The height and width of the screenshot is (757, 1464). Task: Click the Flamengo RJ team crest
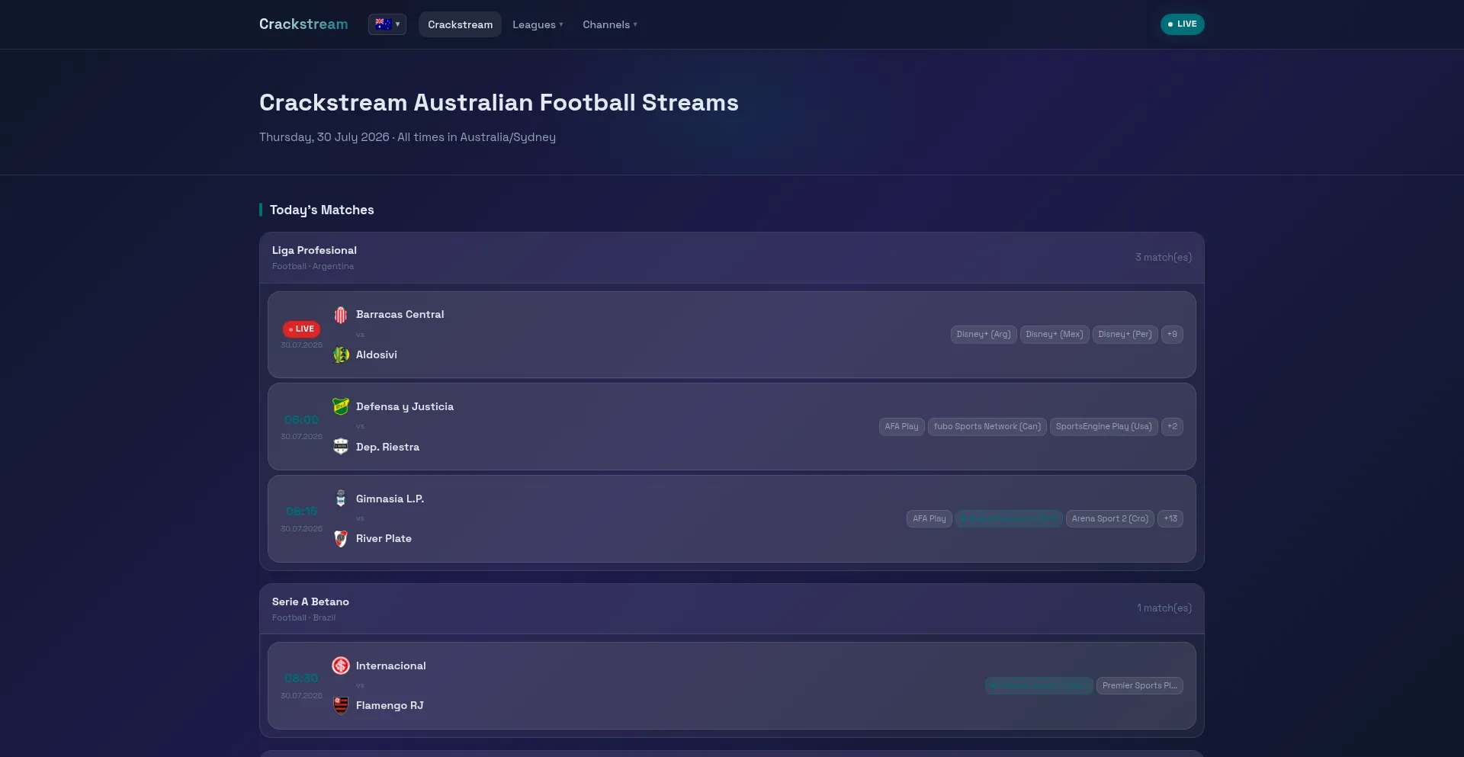click(x=341, y=706)
